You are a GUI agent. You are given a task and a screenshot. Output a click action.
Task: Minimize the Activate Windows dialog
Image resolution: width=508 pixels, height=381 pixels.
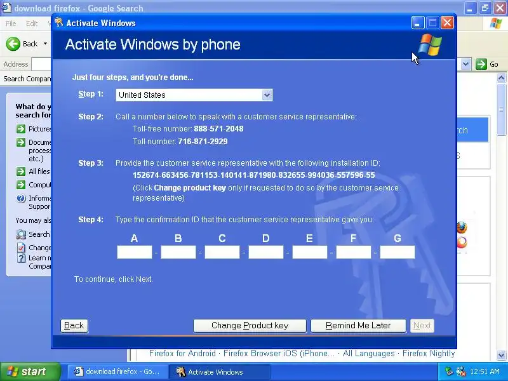click(418, 23)
